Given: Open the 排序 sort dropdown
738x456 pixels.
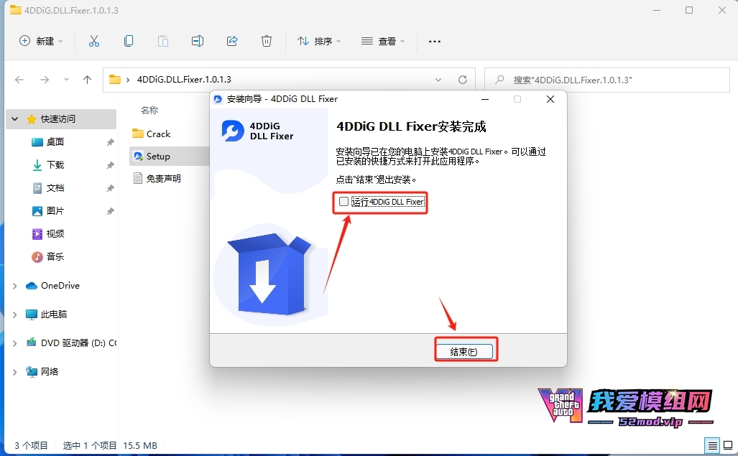Looking at the screenshot, I should tap(319, 42).
